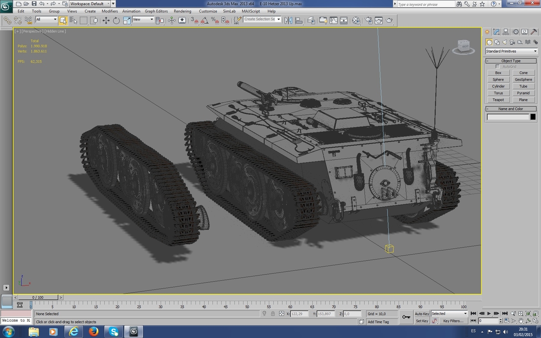Click the frame number input field
541x338 pixels.
point(489,321)
